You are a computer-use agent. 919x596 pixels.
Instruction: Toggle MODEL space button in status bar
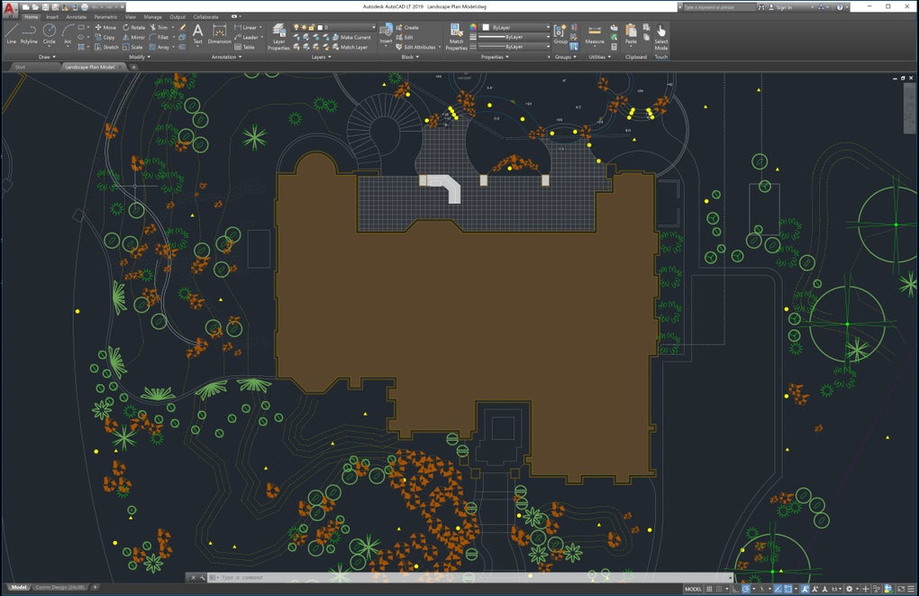click(693, 589)
